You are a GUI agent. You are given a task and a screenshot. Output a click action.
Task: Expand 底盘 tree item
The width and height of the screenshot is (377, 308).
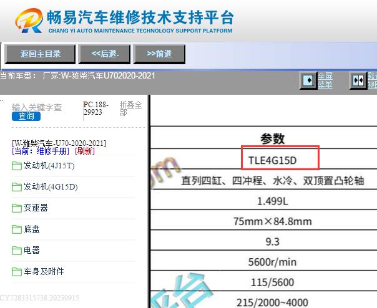(31, 229)
